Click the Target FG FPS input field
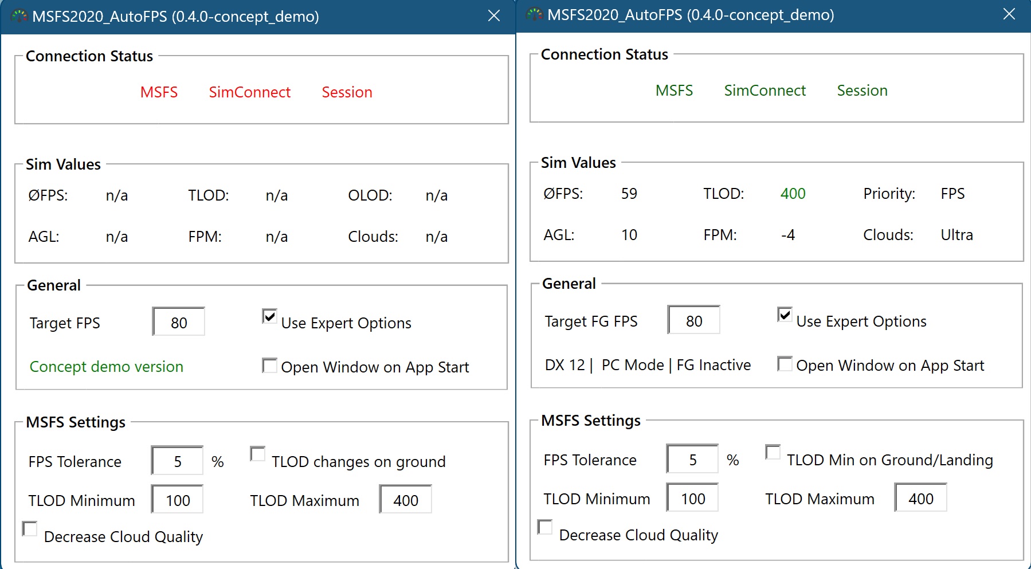Screen dimensions: 1031x569 click(x=694, y=320)
